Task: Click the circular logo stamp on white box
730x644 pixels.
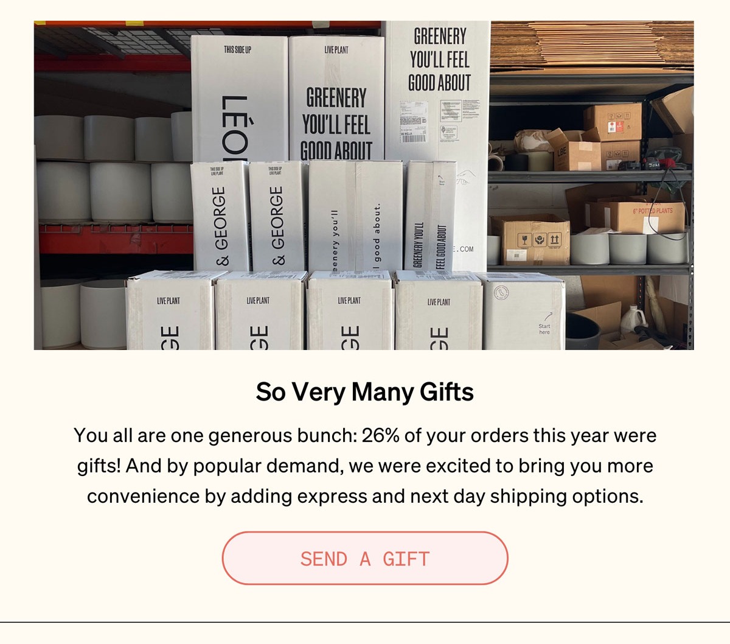Action: (x=501, y=293)
